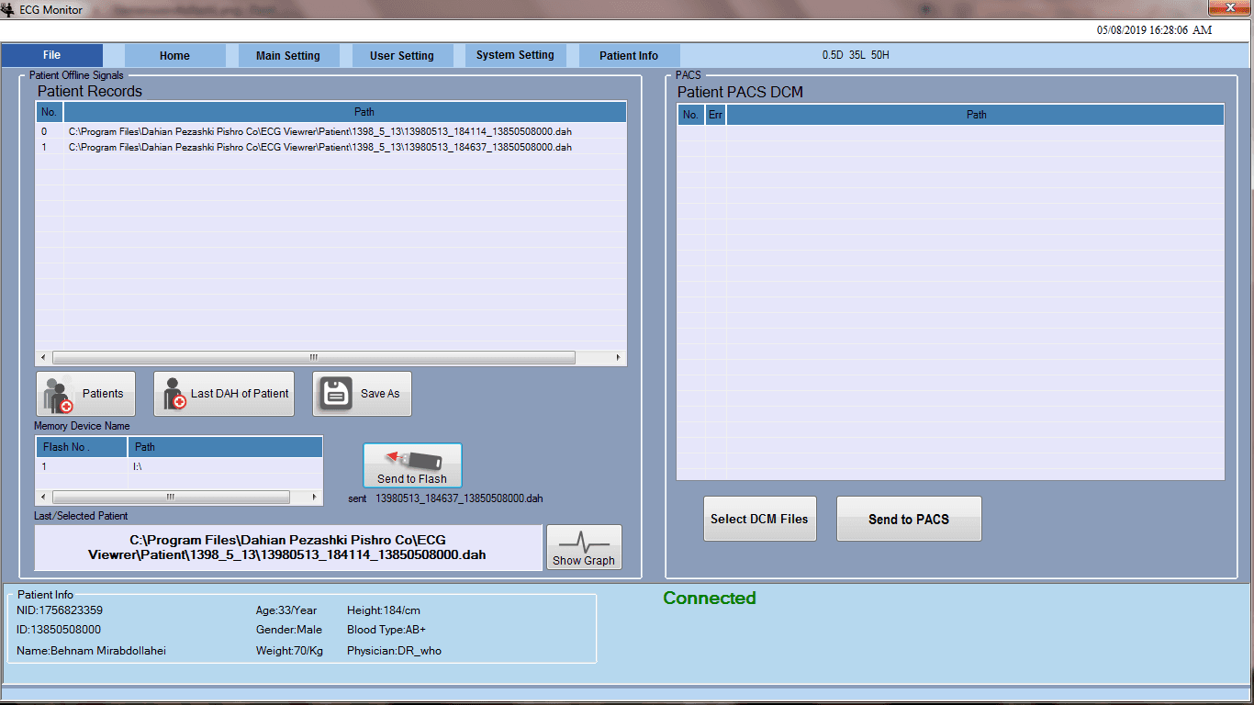
Task: Select Flash No. 1 cell
Action: click(x=82, y=466)
